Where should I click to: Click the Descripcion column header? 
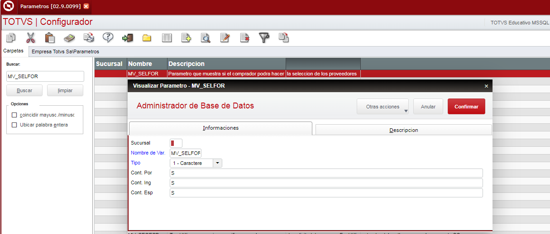pos(226,64)
